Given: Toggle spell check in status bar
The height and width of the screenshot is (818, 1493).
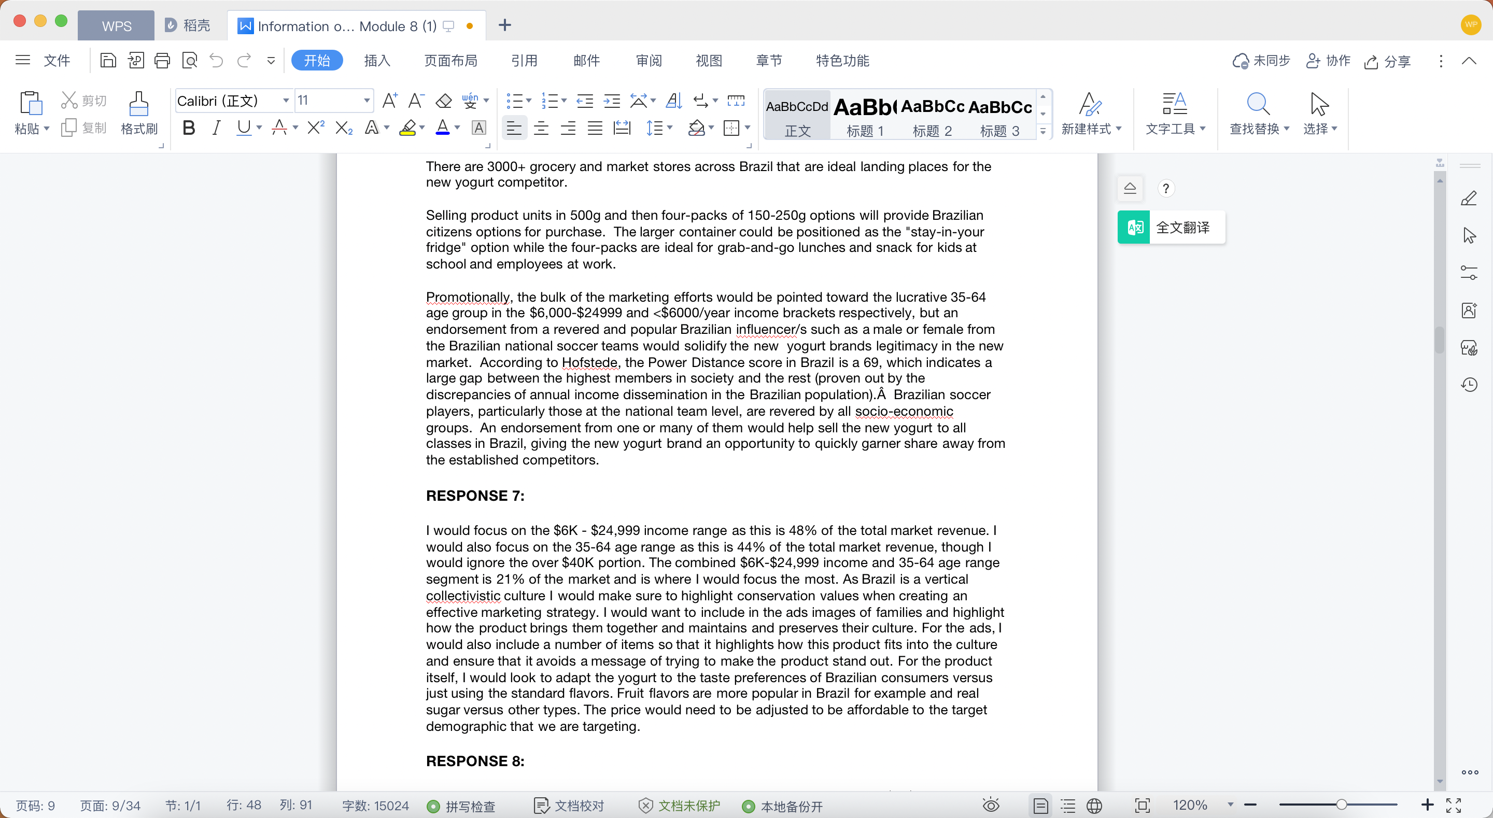Looking at the screenshot, I should click(x=461, y=806).
